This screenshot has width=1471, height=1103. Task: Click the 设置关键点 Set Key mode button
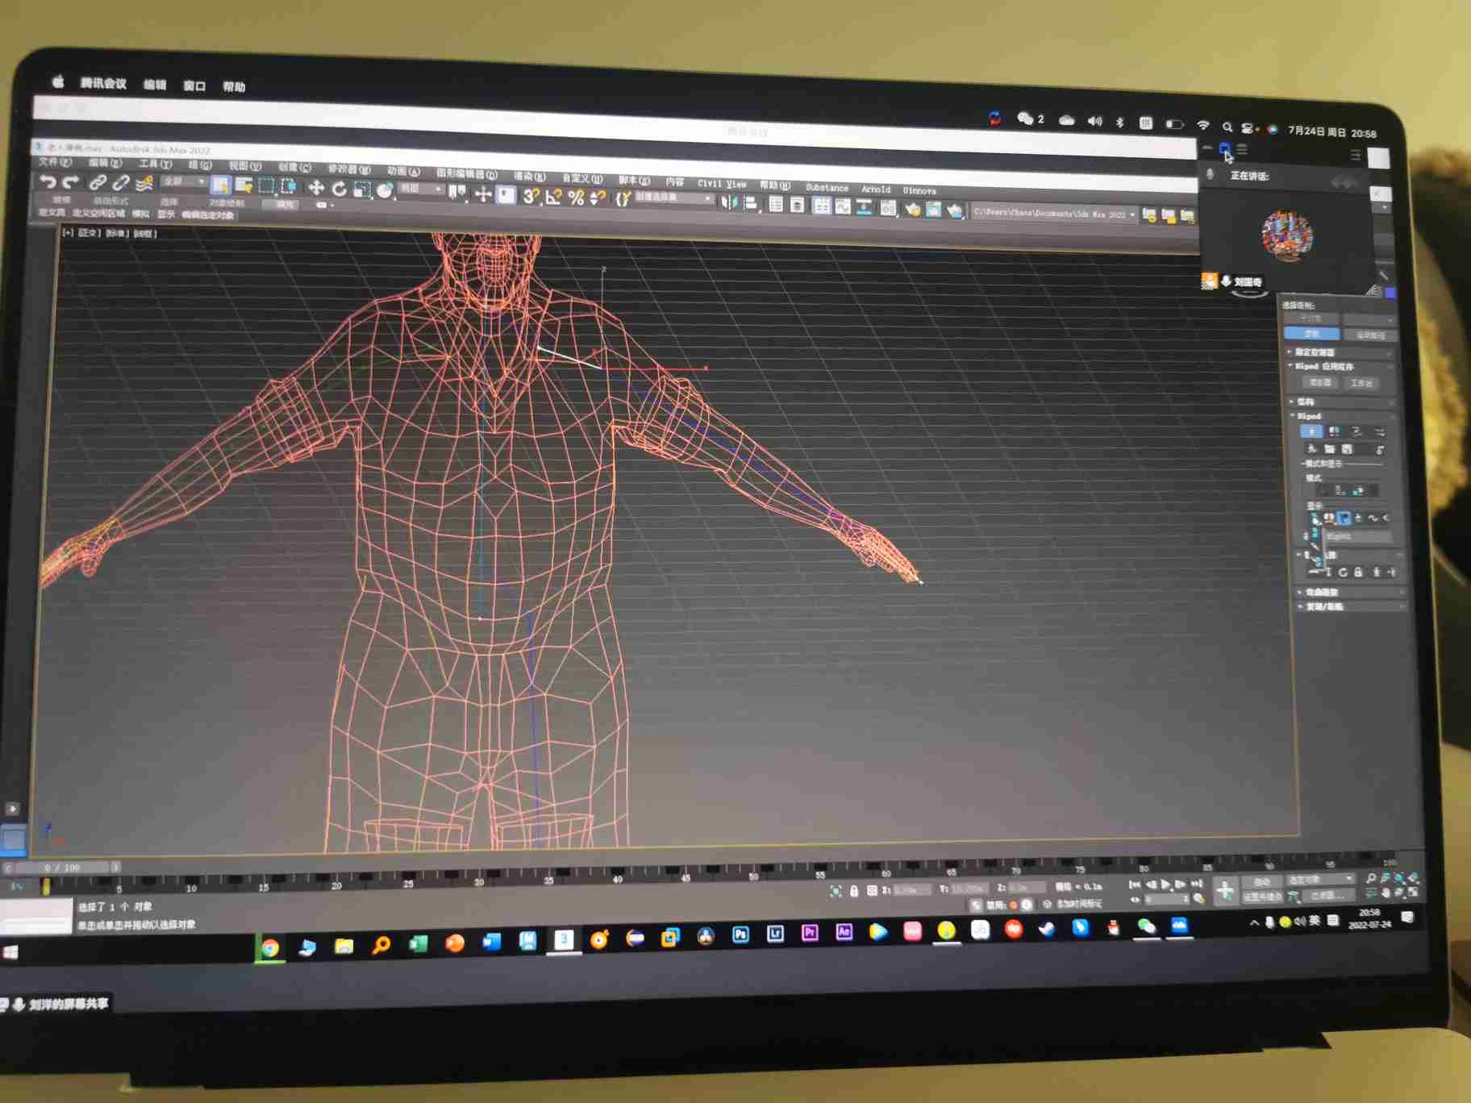click(x=1261, y=896)
